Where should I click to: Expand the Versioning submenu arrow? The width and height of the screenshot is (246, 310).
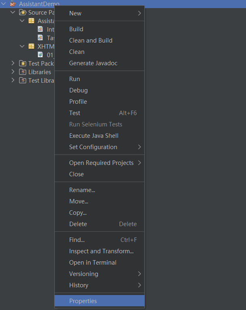[x=140, y=274]
